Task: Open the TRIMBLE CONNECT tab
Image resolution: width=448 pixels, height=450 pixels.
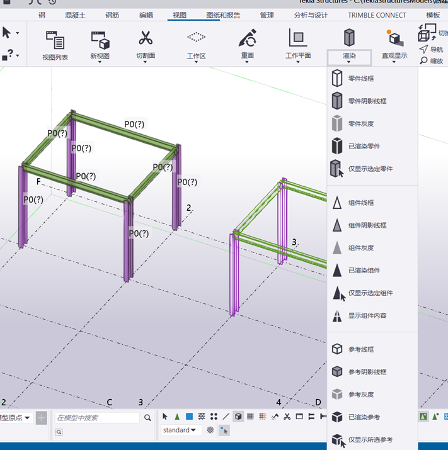Action: point(377,15)
